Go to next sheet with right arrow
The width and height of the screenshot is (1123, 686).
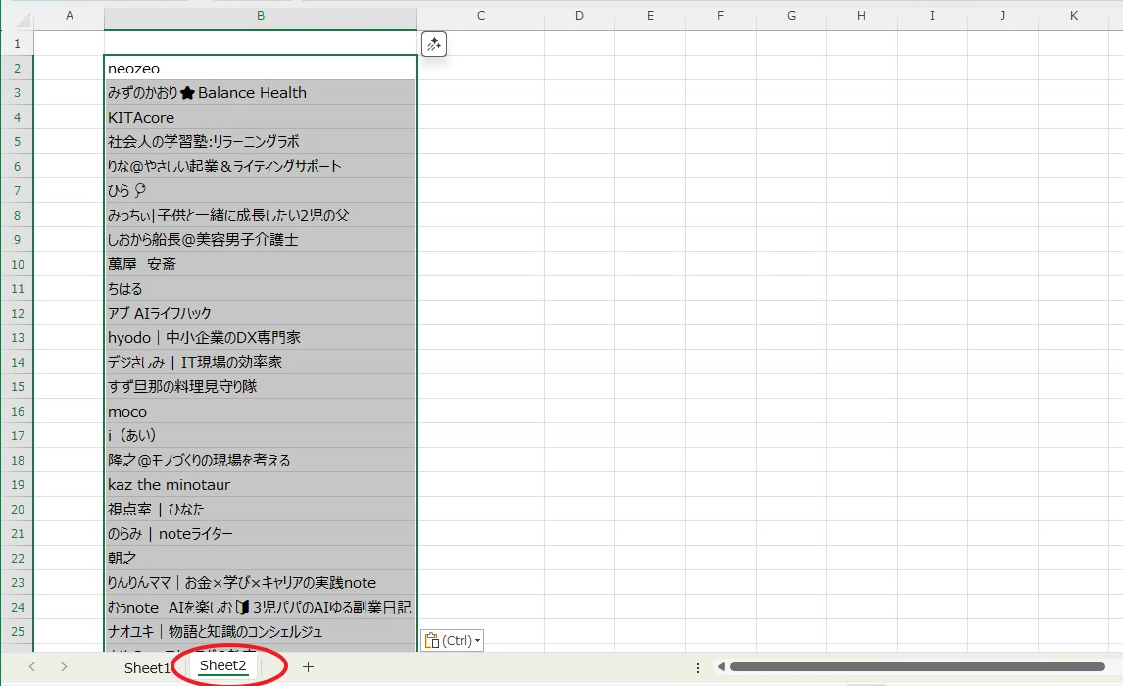(x=64, y=666)
